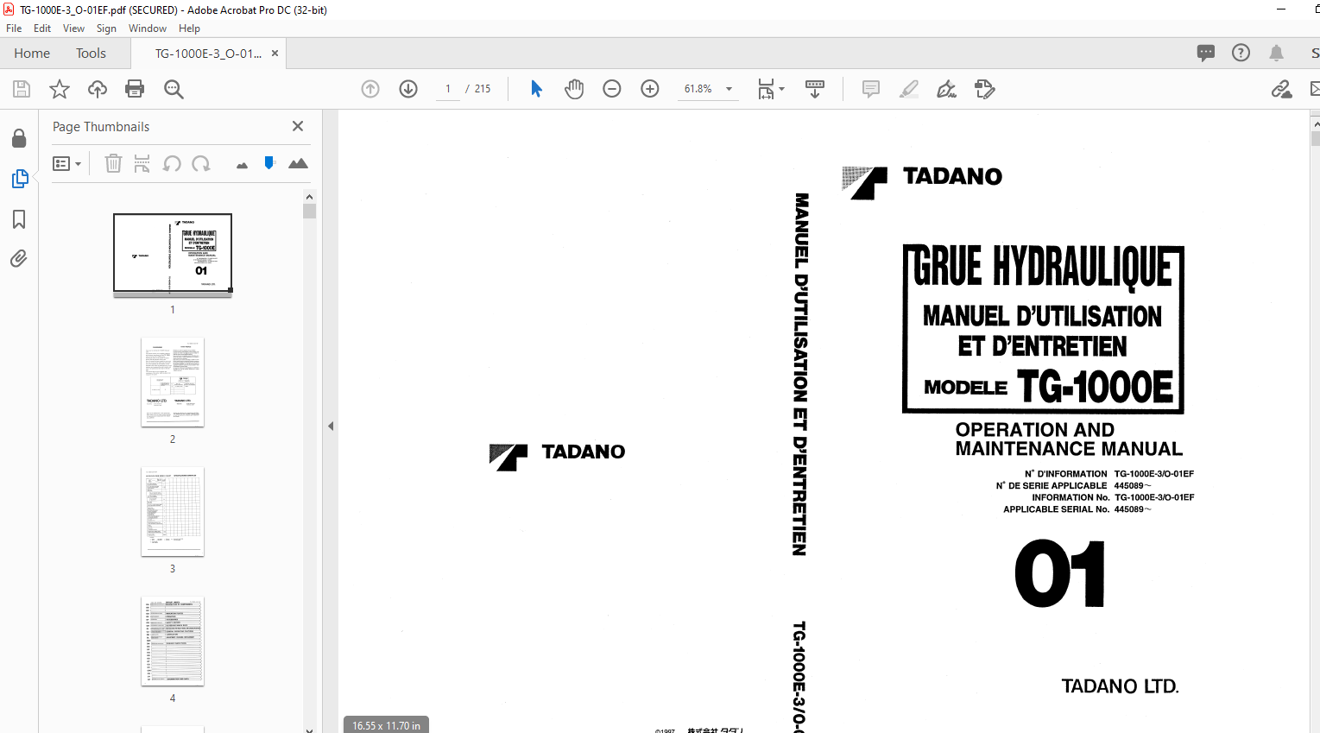1320x733 pixels.
Task: Reduce thumbnail size small mountain icon
Action: point(242,165)
